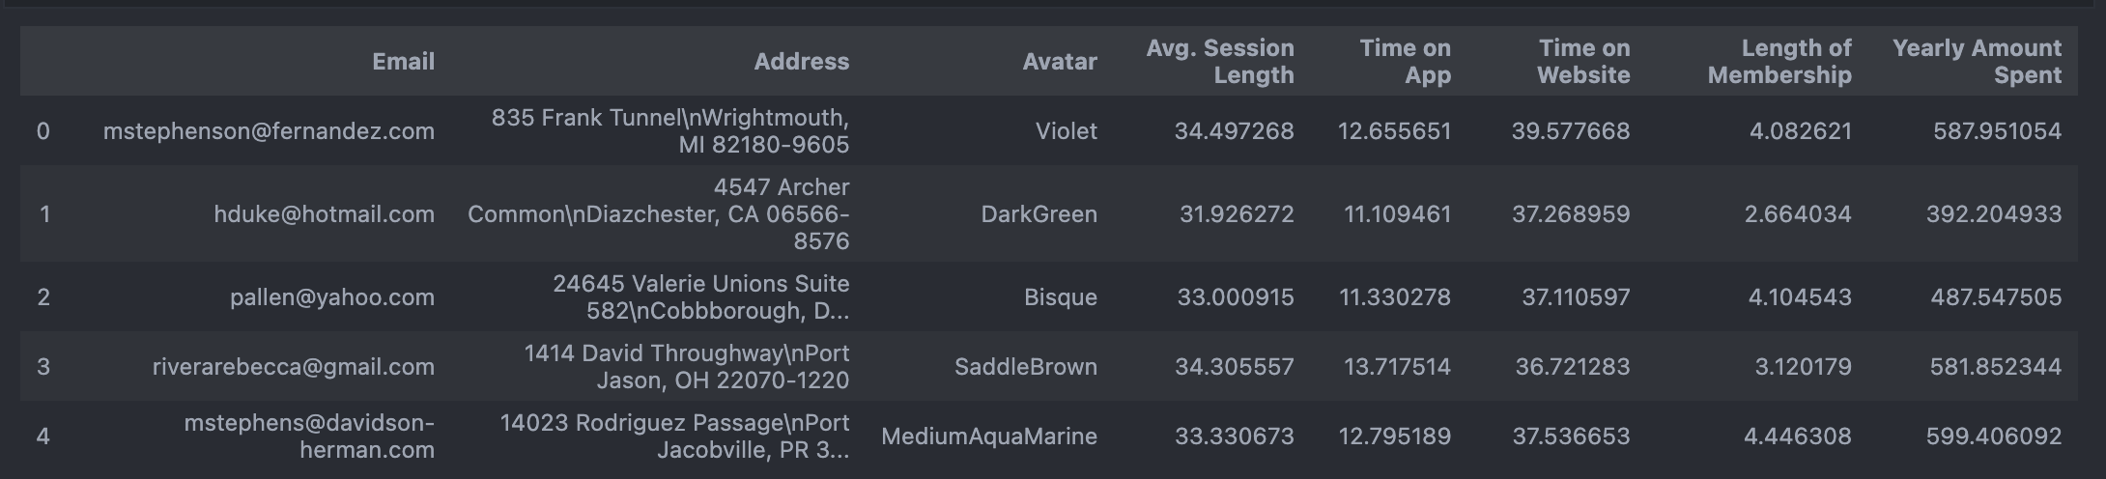Select the riverarebecca@gmail.com cell
This screenshot has height=479, width=2106.
(294, 367)
